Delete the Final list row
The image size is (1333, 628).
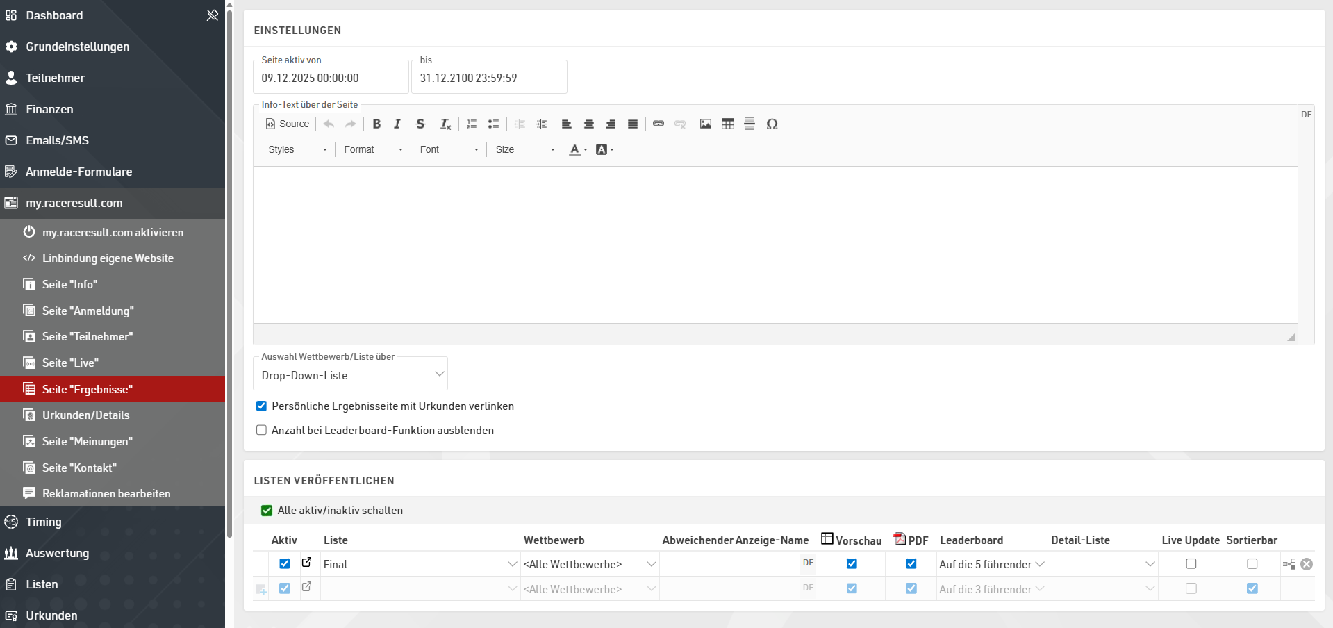coord(1307,564)
